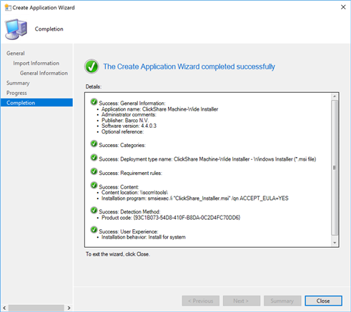
Task: Click checkmark next to Detection Method
Action: (x=94, y=211)
